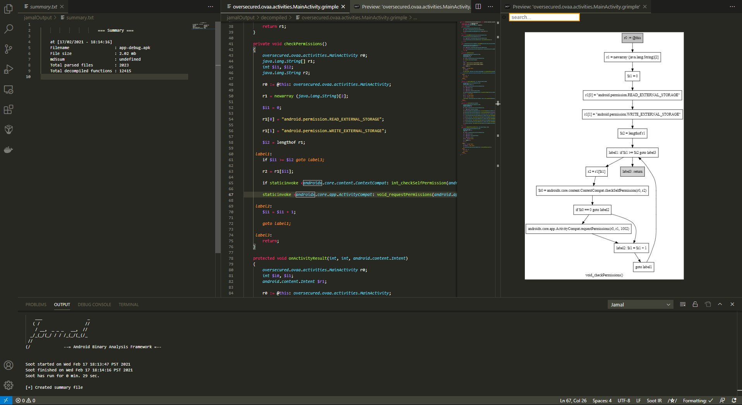
Task: Split the grimple editor to the right
Action: (478, 7)
